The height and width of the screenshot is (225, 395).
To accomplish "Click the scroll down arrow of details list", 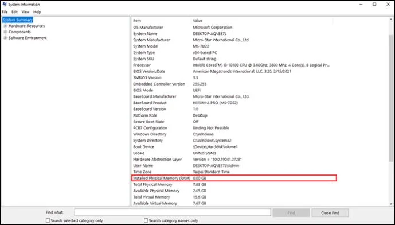I will 391,204.
